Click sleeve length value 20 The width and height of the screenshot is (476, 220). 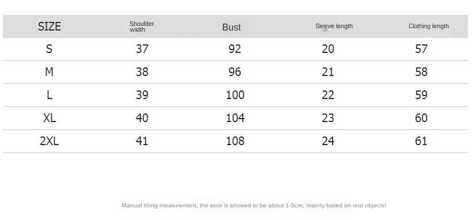(x=328, y=49)
